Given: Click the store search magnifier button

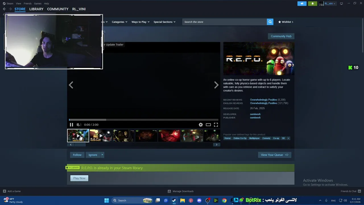Looking at the screenshot, I should 270,22.
